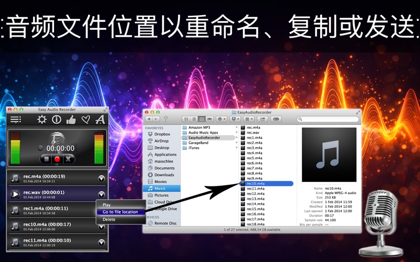
Task: Choose Play in the context menu
Action: click(107, 205)
